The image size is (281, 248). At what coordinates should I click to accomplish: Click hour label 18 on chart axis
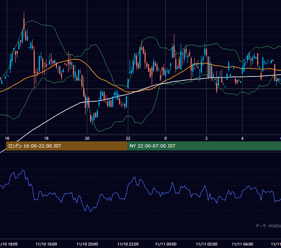click(46, 138)
